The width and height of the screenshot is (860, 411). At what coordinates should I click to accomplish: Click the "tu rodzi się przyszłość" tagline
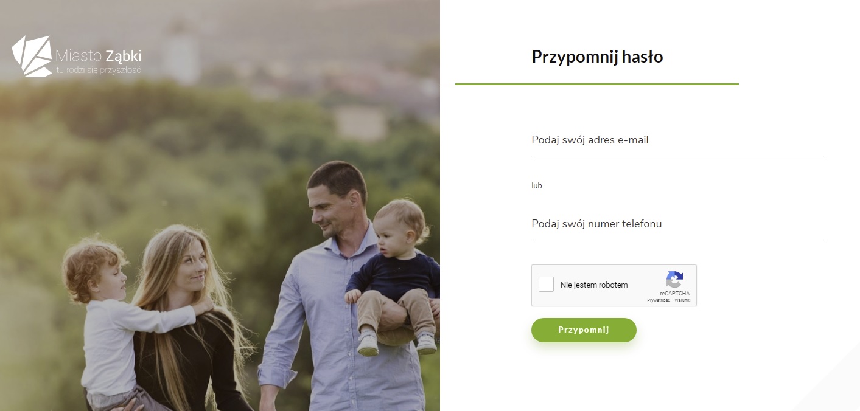(98, 70)
